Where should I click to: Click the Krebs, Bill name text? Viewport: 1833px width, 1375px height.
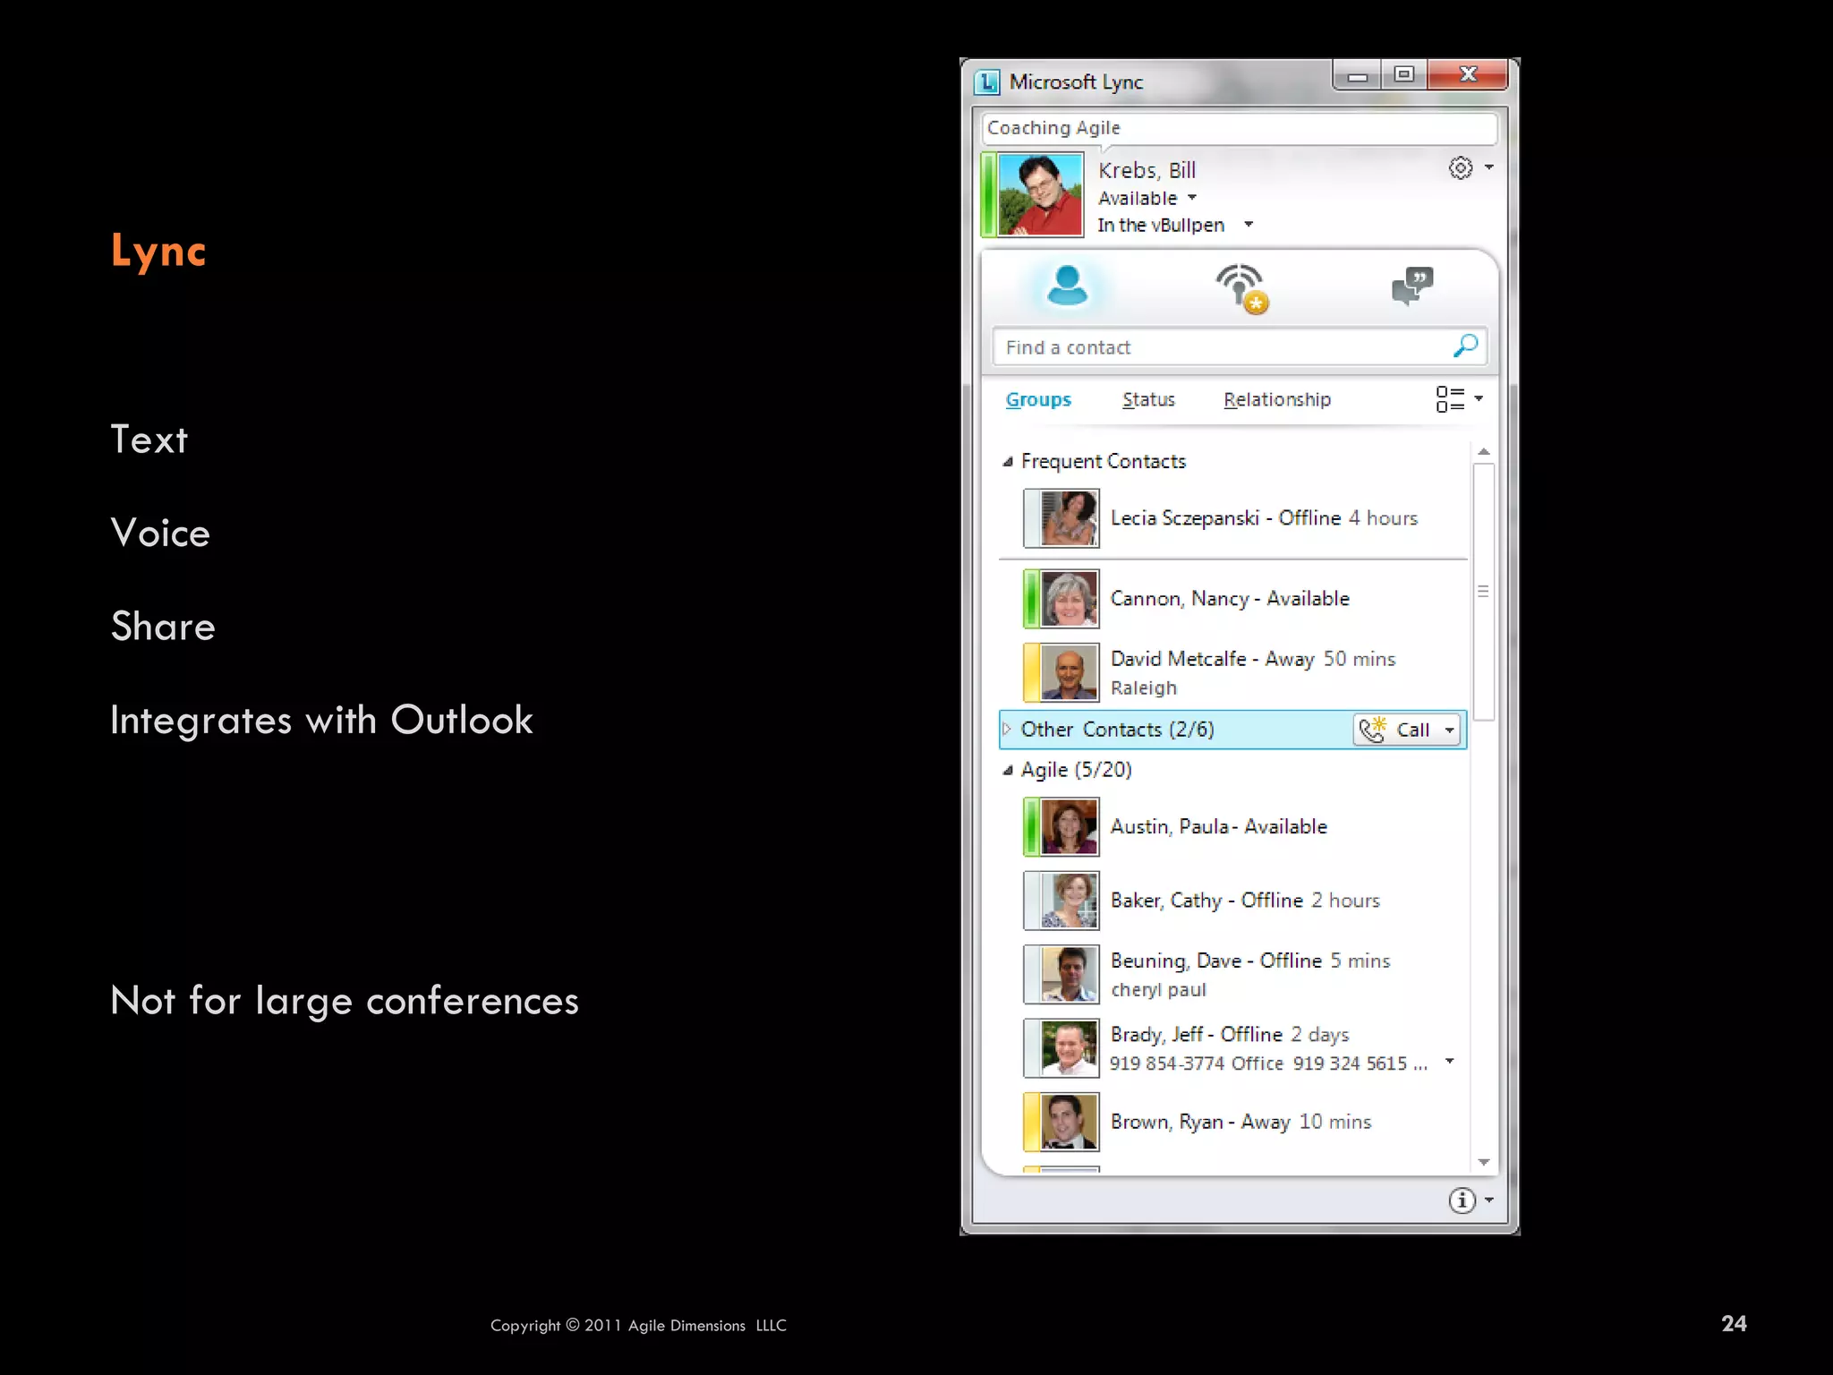coord(1147,170)
